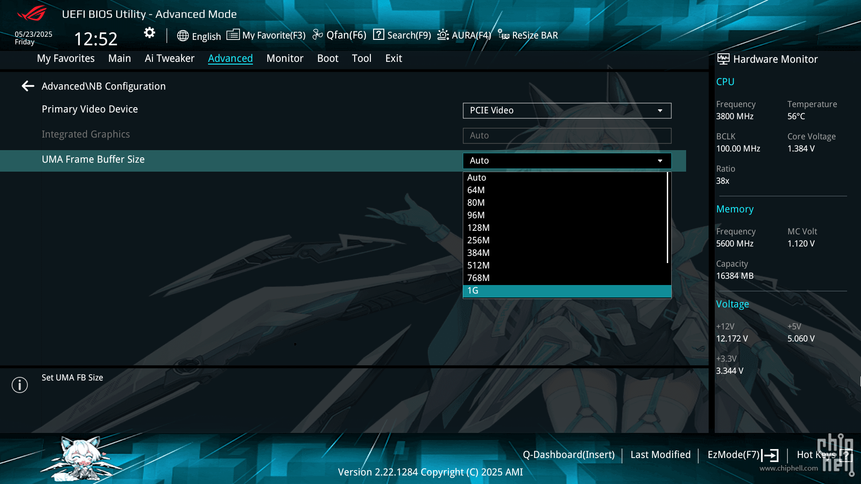Open the My Favorite(F3) list icon
Viewport: 861px width, 484px height.
click(233, 35)
